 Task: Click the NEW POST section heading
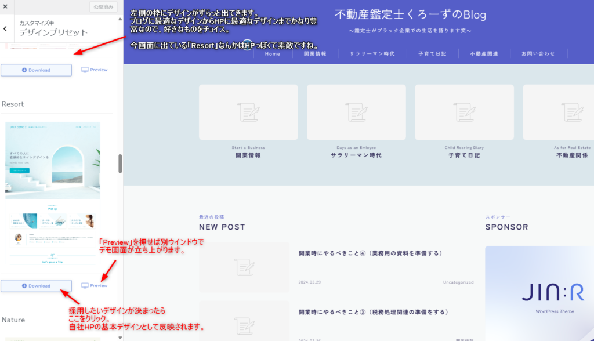222,227
